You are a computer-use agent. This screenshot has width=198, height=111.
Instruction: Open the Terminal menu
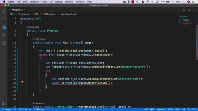pyautogui.click(x=69, y=2)
